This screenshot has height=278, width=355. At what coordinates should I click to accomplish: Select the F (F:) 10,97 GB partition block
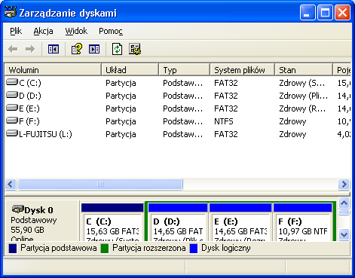point(302,222)
